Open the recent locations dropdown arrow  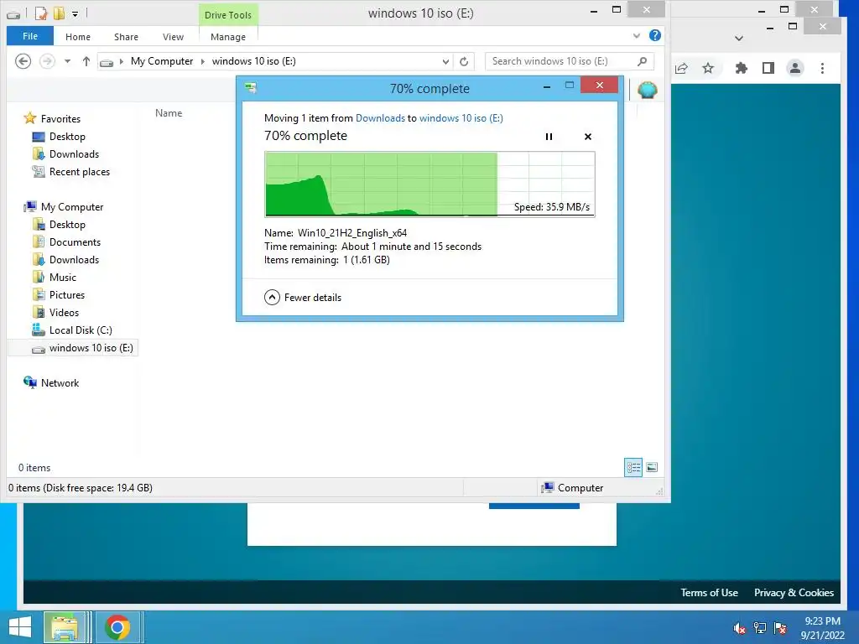[67, 61]
